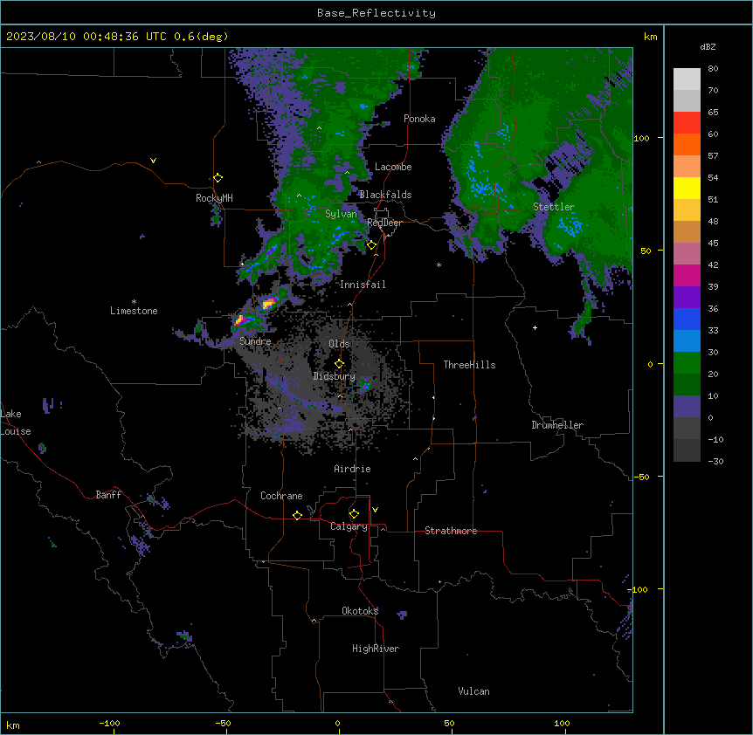This screenshot has height=735, width=753.
Task: Click the Drumheller label
Action: pyautogui.click(x=557, y=425)
